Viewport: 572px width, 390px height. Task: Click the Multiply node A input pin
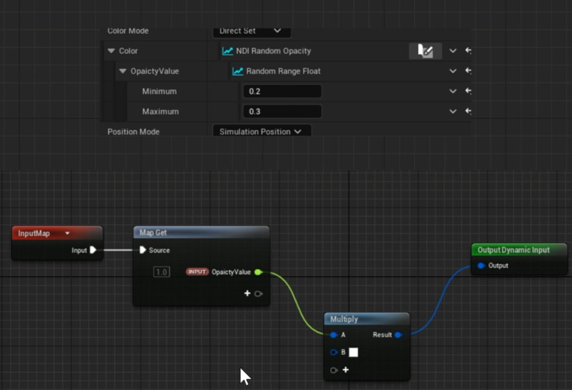(x=333, y=335)
